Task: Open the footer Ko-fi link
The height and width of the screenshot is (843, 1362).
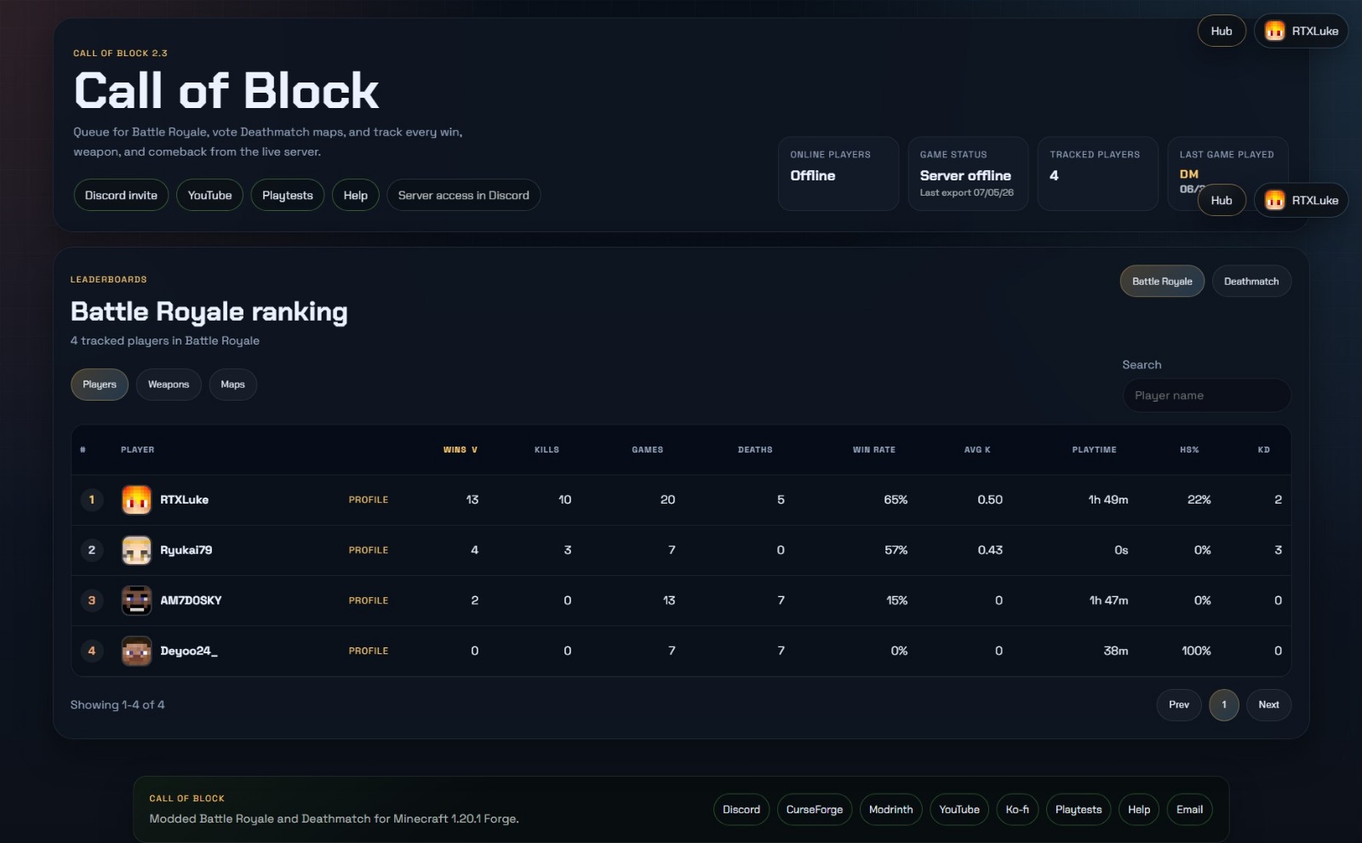Action: pyautogui.click(x=1017, y=810)
